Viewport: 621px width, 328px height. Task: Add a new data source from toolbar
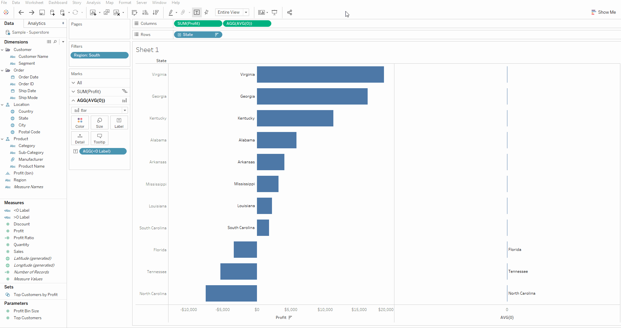[x=52, y=12]
